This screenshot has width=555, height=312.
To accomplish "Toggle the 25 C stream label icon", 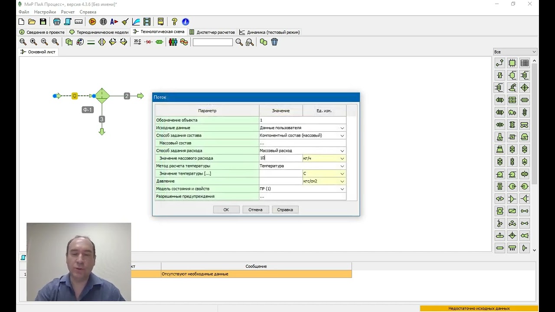I will (x=137, y=42).
